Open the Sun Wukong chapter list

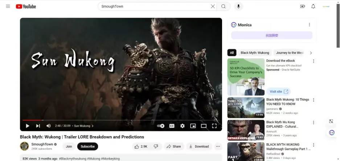click(x=84, y=126)
